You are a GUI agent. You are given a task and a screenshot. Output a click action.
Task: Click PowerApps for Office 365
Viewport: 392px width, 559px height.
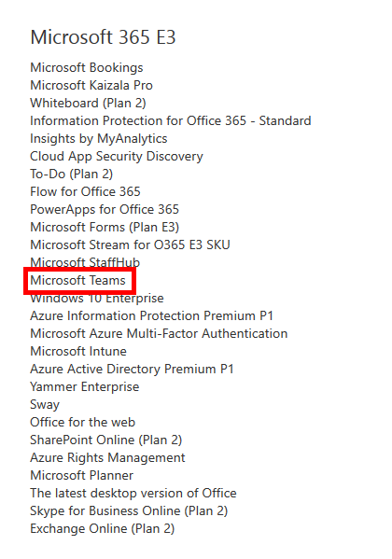pyautogui.click(x=105, y=210)
